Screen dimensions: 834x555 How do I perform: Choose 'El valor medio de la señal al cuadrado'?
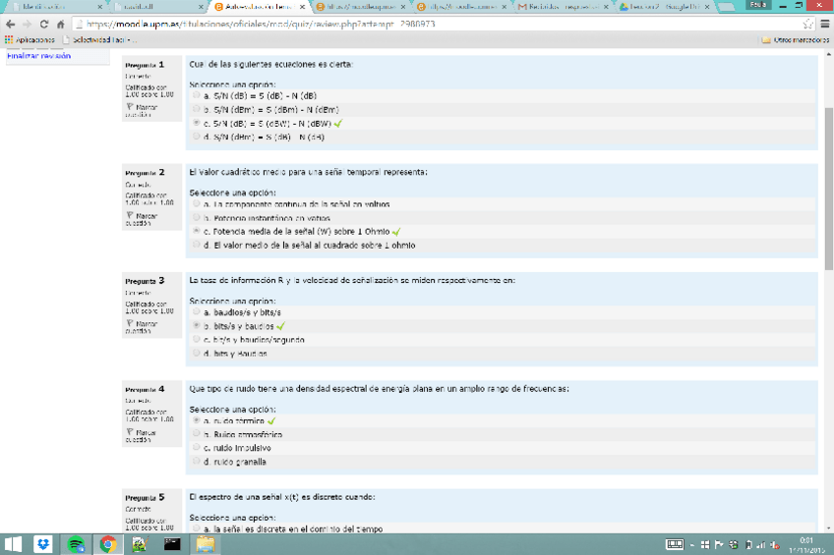197,245
